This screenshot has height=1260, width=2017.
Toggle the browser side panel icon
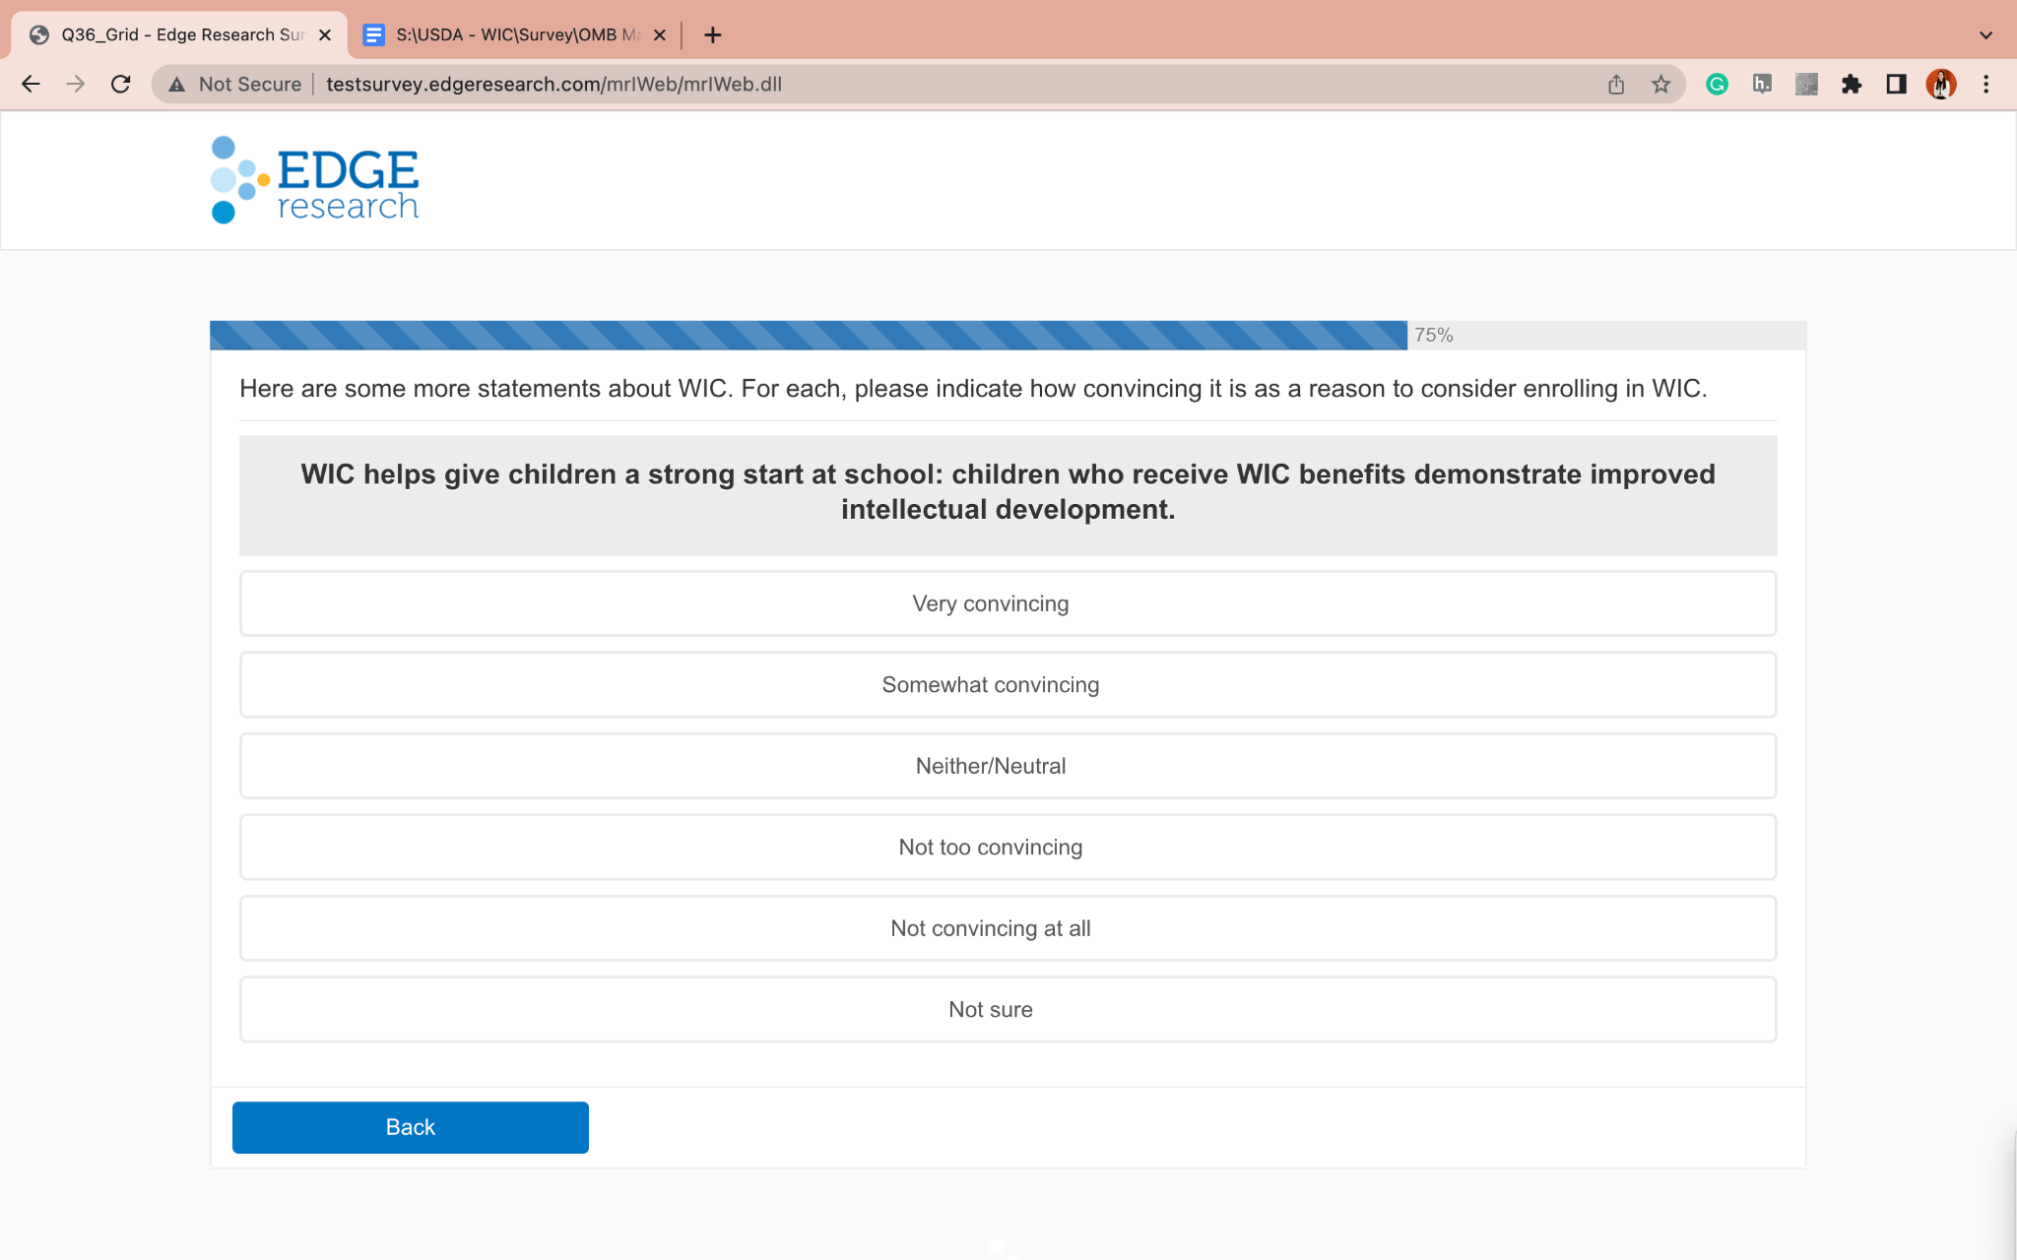(x=1896, y=85)
